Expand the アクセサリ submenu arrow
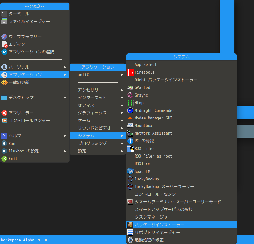This screenshot has height=244, width=254. tap(122, 90)
